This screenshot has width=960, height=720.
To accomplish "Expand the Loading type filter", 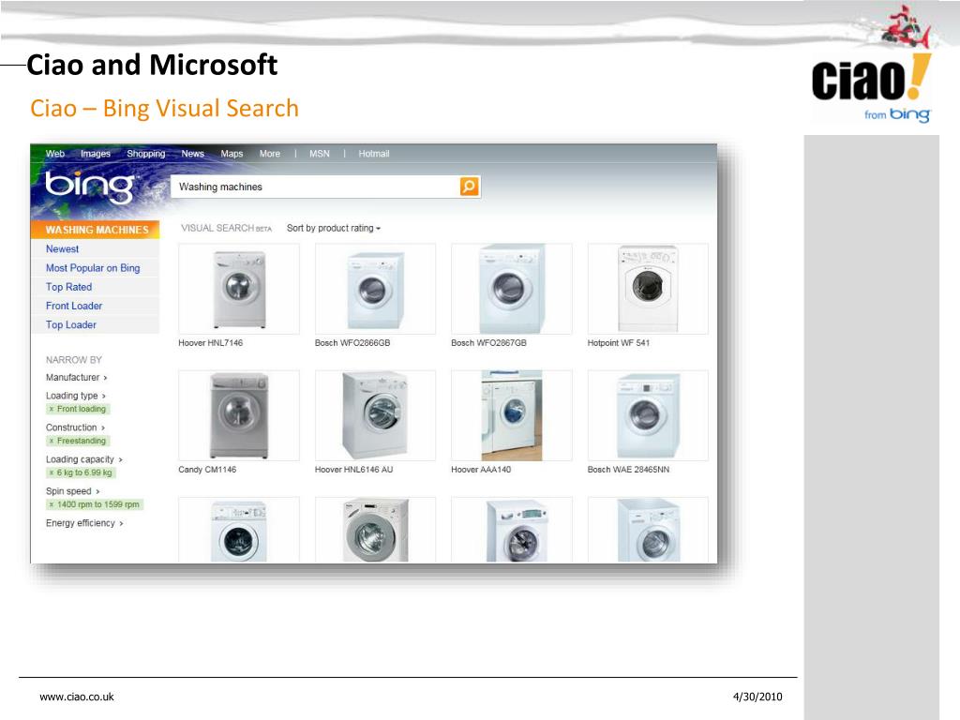I will point(76,396).
